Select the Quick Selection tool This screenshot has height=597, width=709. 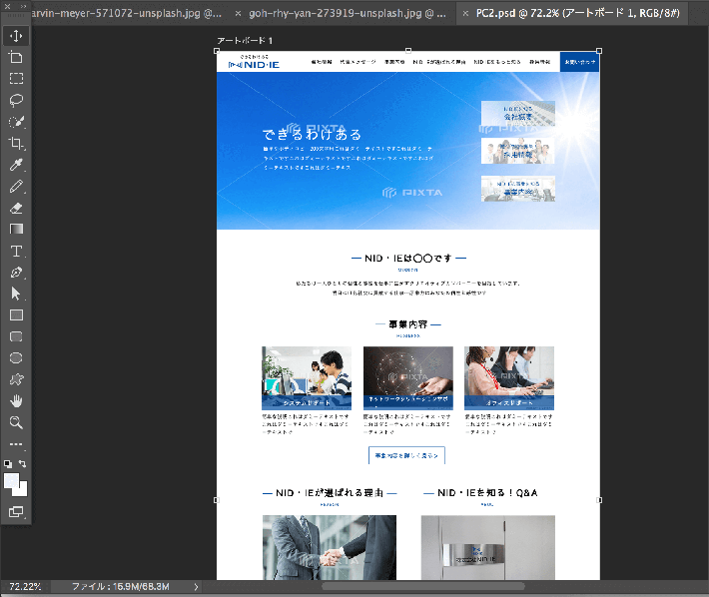(x=16, y=121)
